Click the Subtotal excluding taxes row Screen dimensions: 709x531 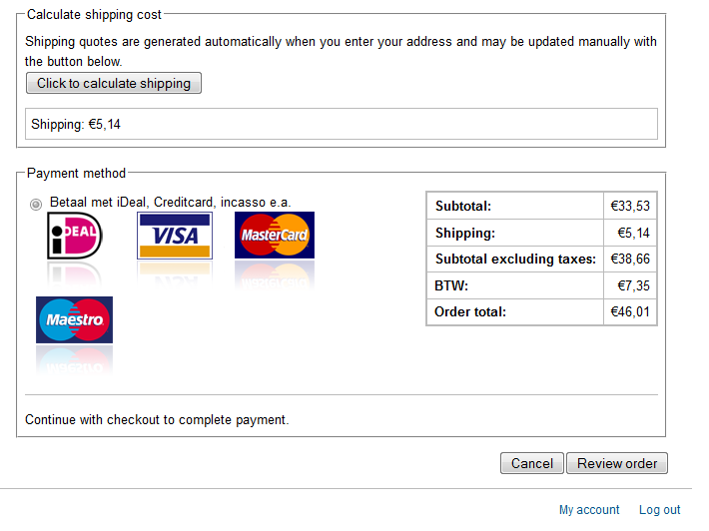541,259
